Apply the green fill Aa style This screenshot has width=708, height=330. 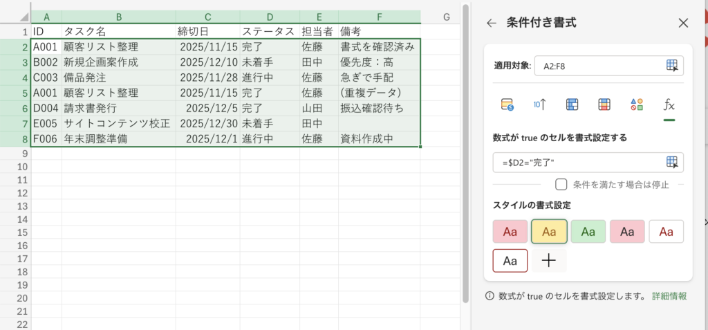(x=588, y=232)
